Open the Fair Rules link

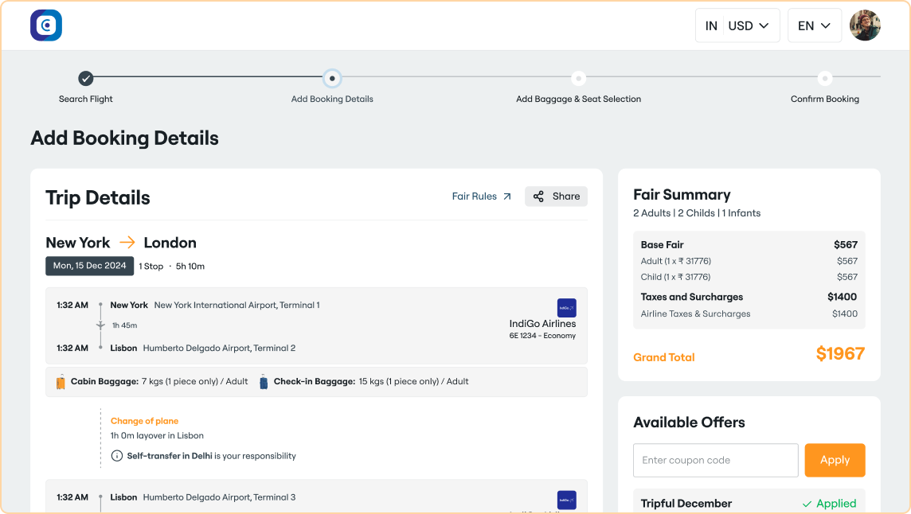[473, 195]
